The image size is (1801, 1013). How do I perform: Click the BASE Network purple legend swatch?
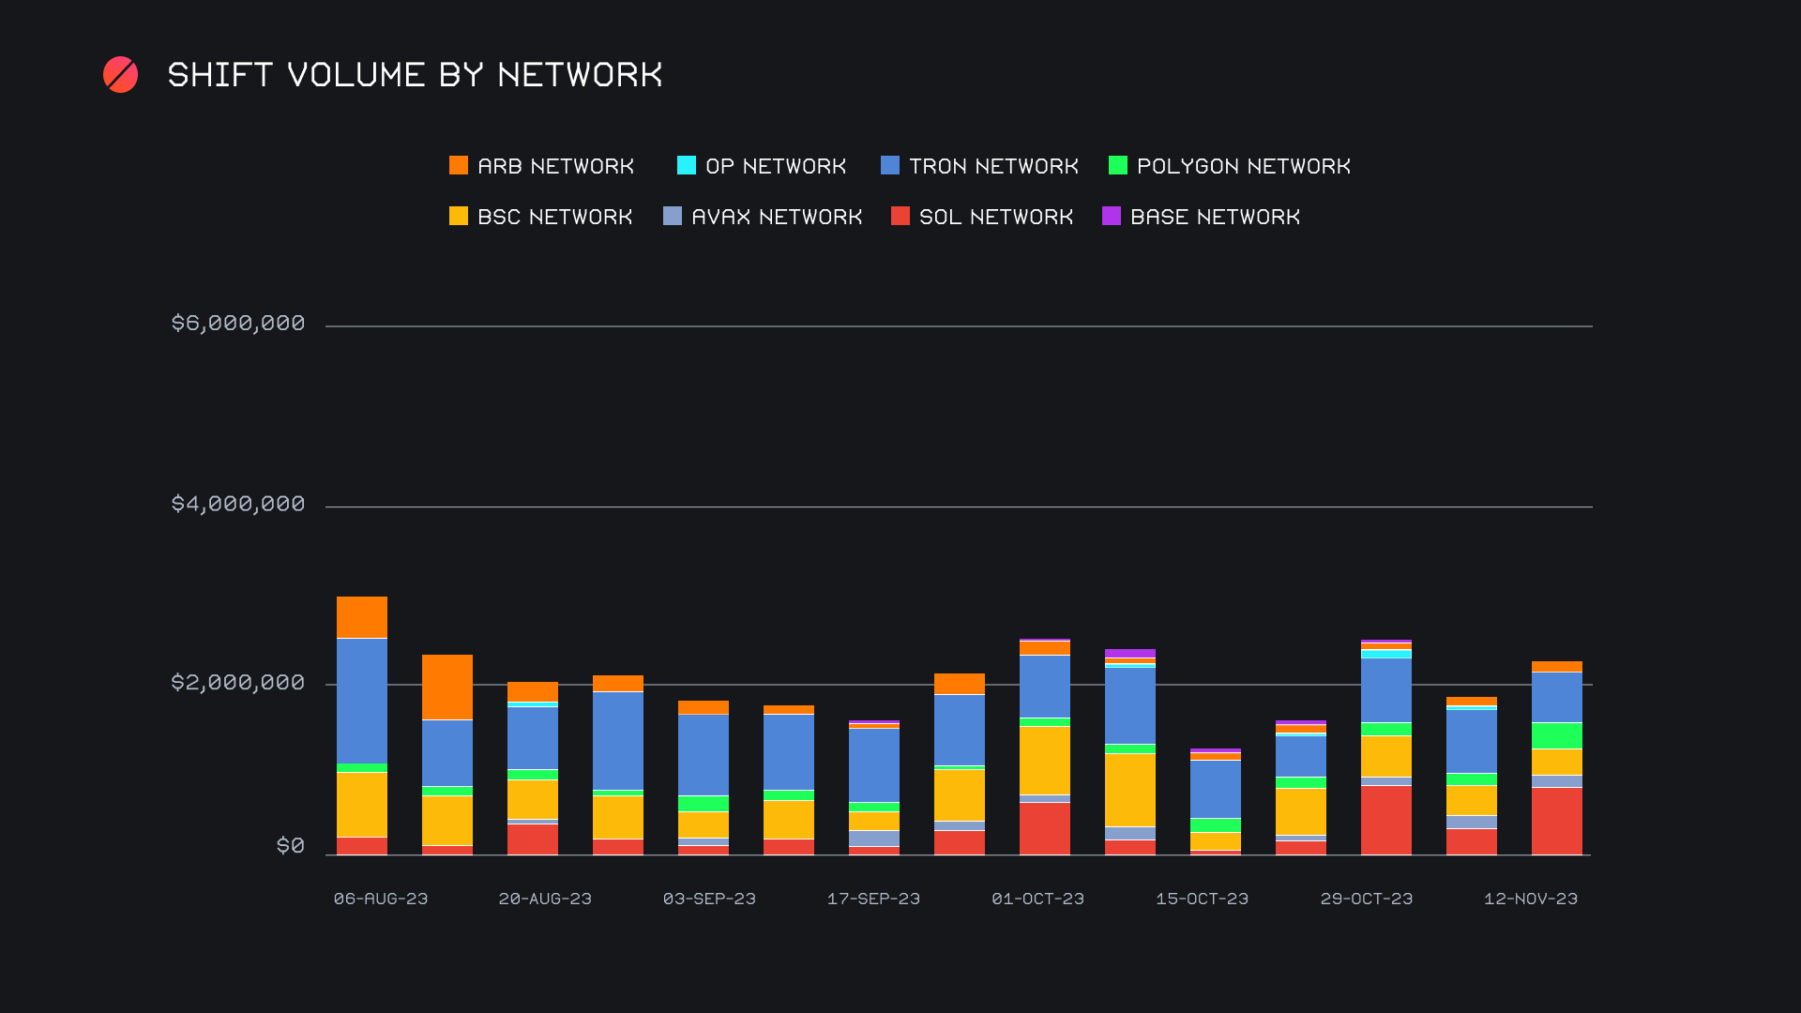click(x=1111, y=217)
